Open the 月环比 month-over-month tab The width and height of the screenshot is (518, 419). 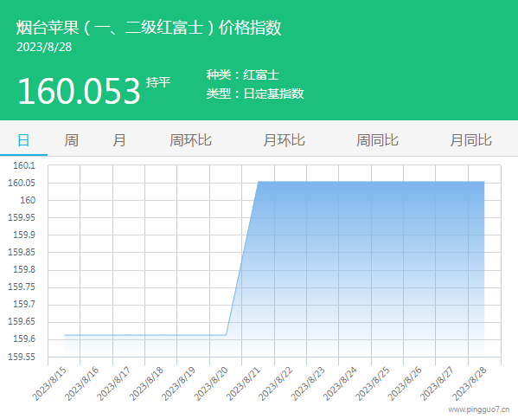[x=284, y=140]
